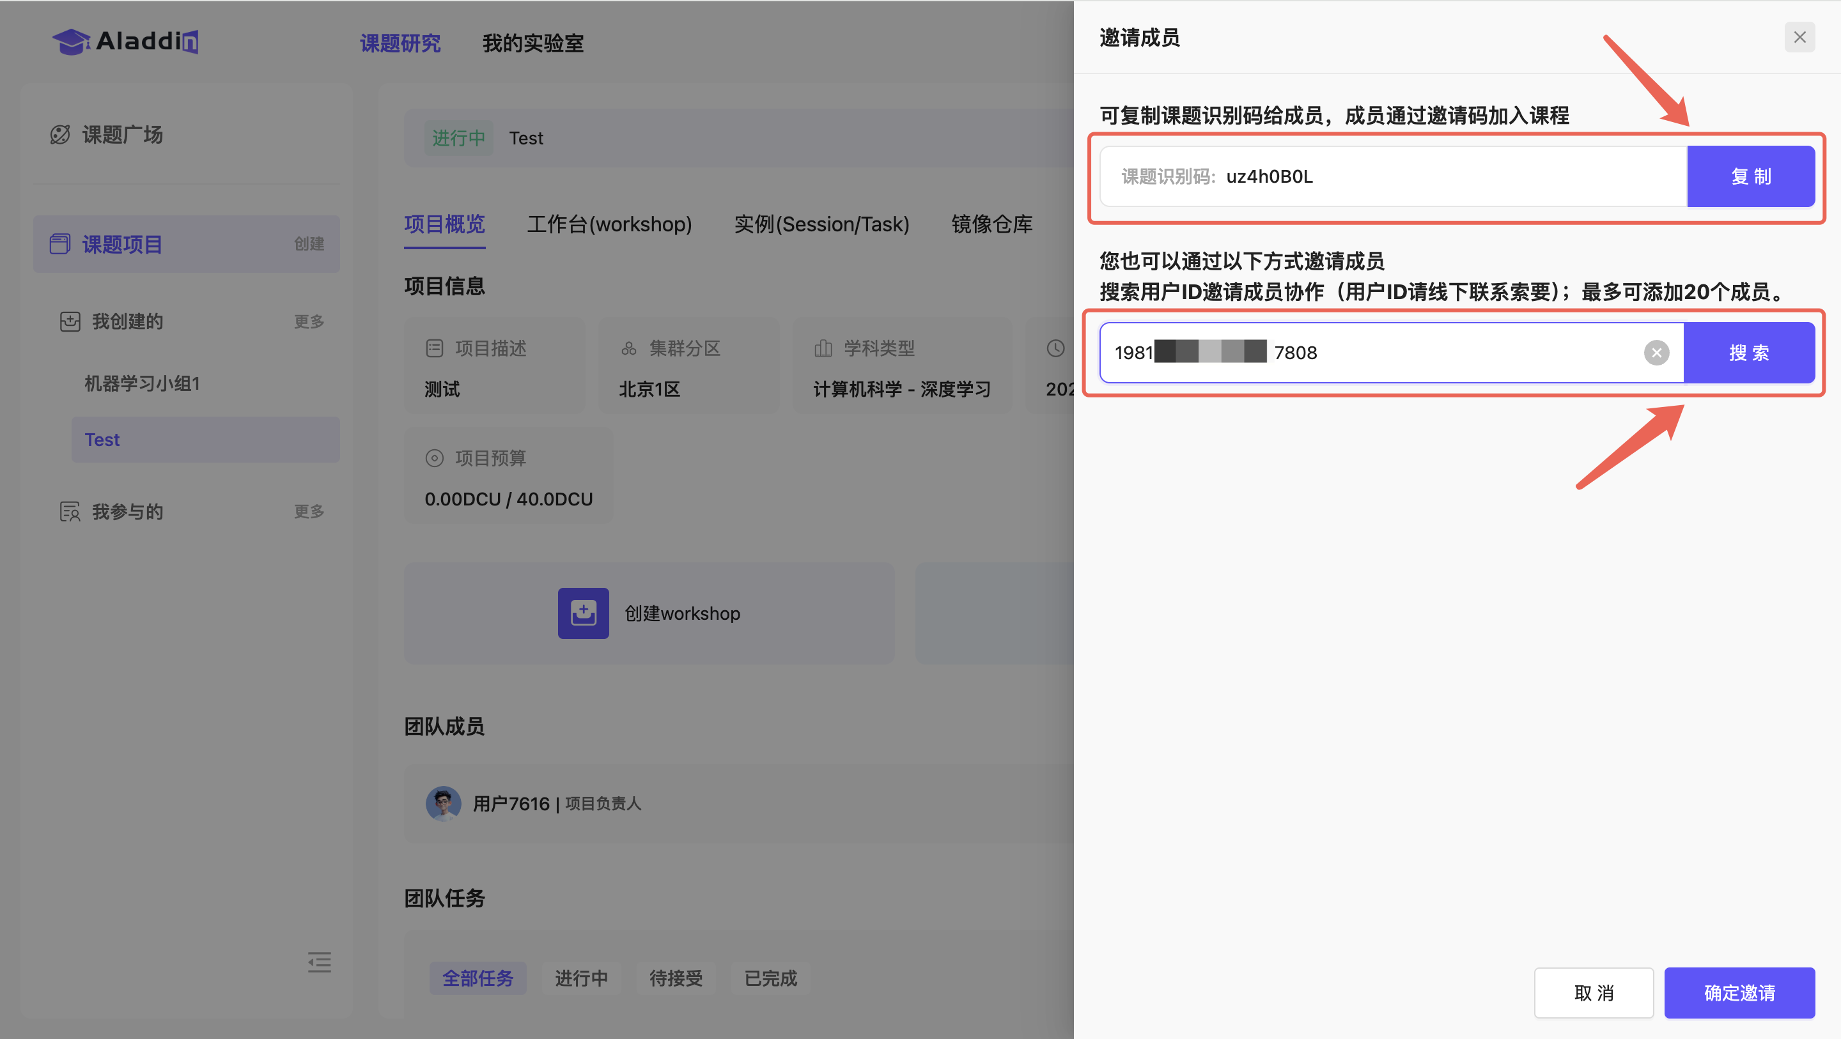Viewport: 1841px width, 1039px height.
Task: Click the 创建workshop inbox icon
Action: point(583,613)
